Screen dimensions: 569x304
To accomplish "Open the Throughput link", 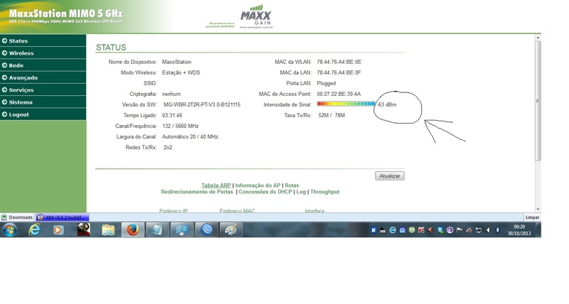I will [x=325, y=192].
